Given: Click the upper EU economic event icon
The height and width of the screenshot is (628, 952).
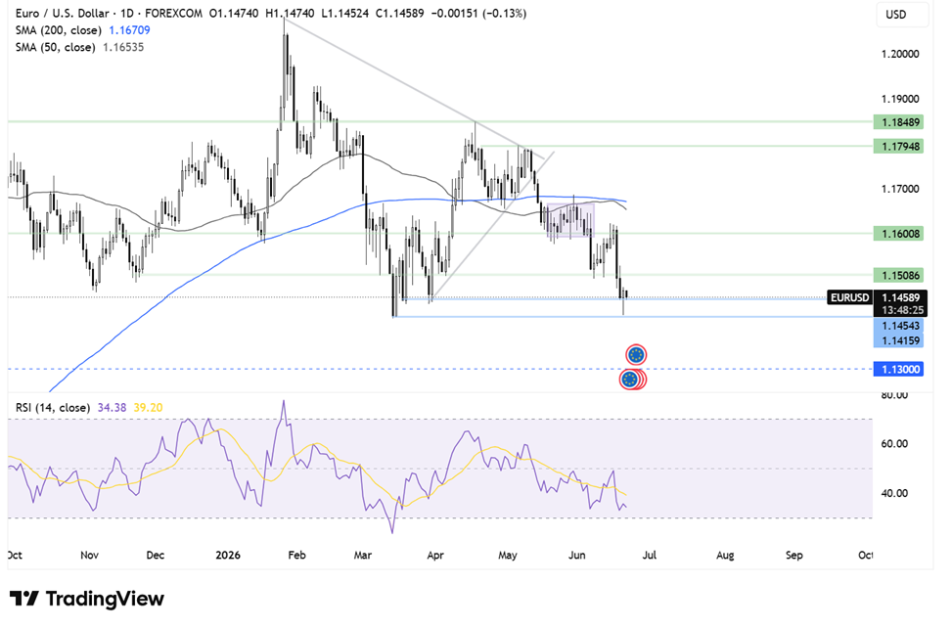Looking at the screenshot, I should point(636,355).
